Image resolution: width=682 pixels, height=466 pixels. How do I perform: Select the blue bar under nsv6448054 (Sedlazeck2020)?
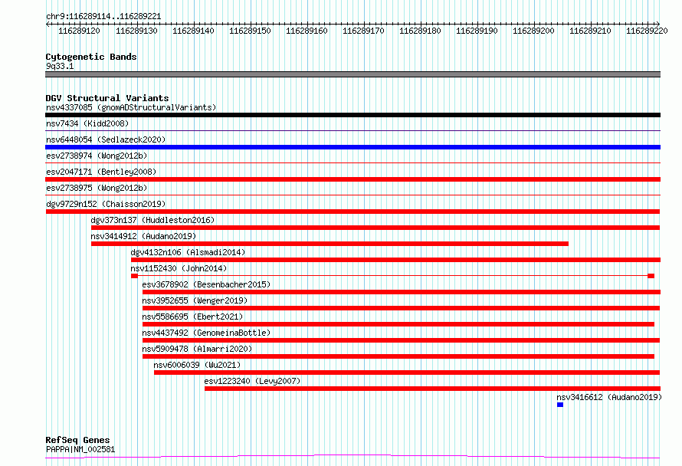(352, 147)
